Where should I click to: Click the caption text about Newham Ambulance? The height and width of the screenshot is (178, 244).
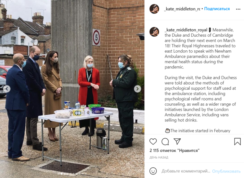(200, 48)
